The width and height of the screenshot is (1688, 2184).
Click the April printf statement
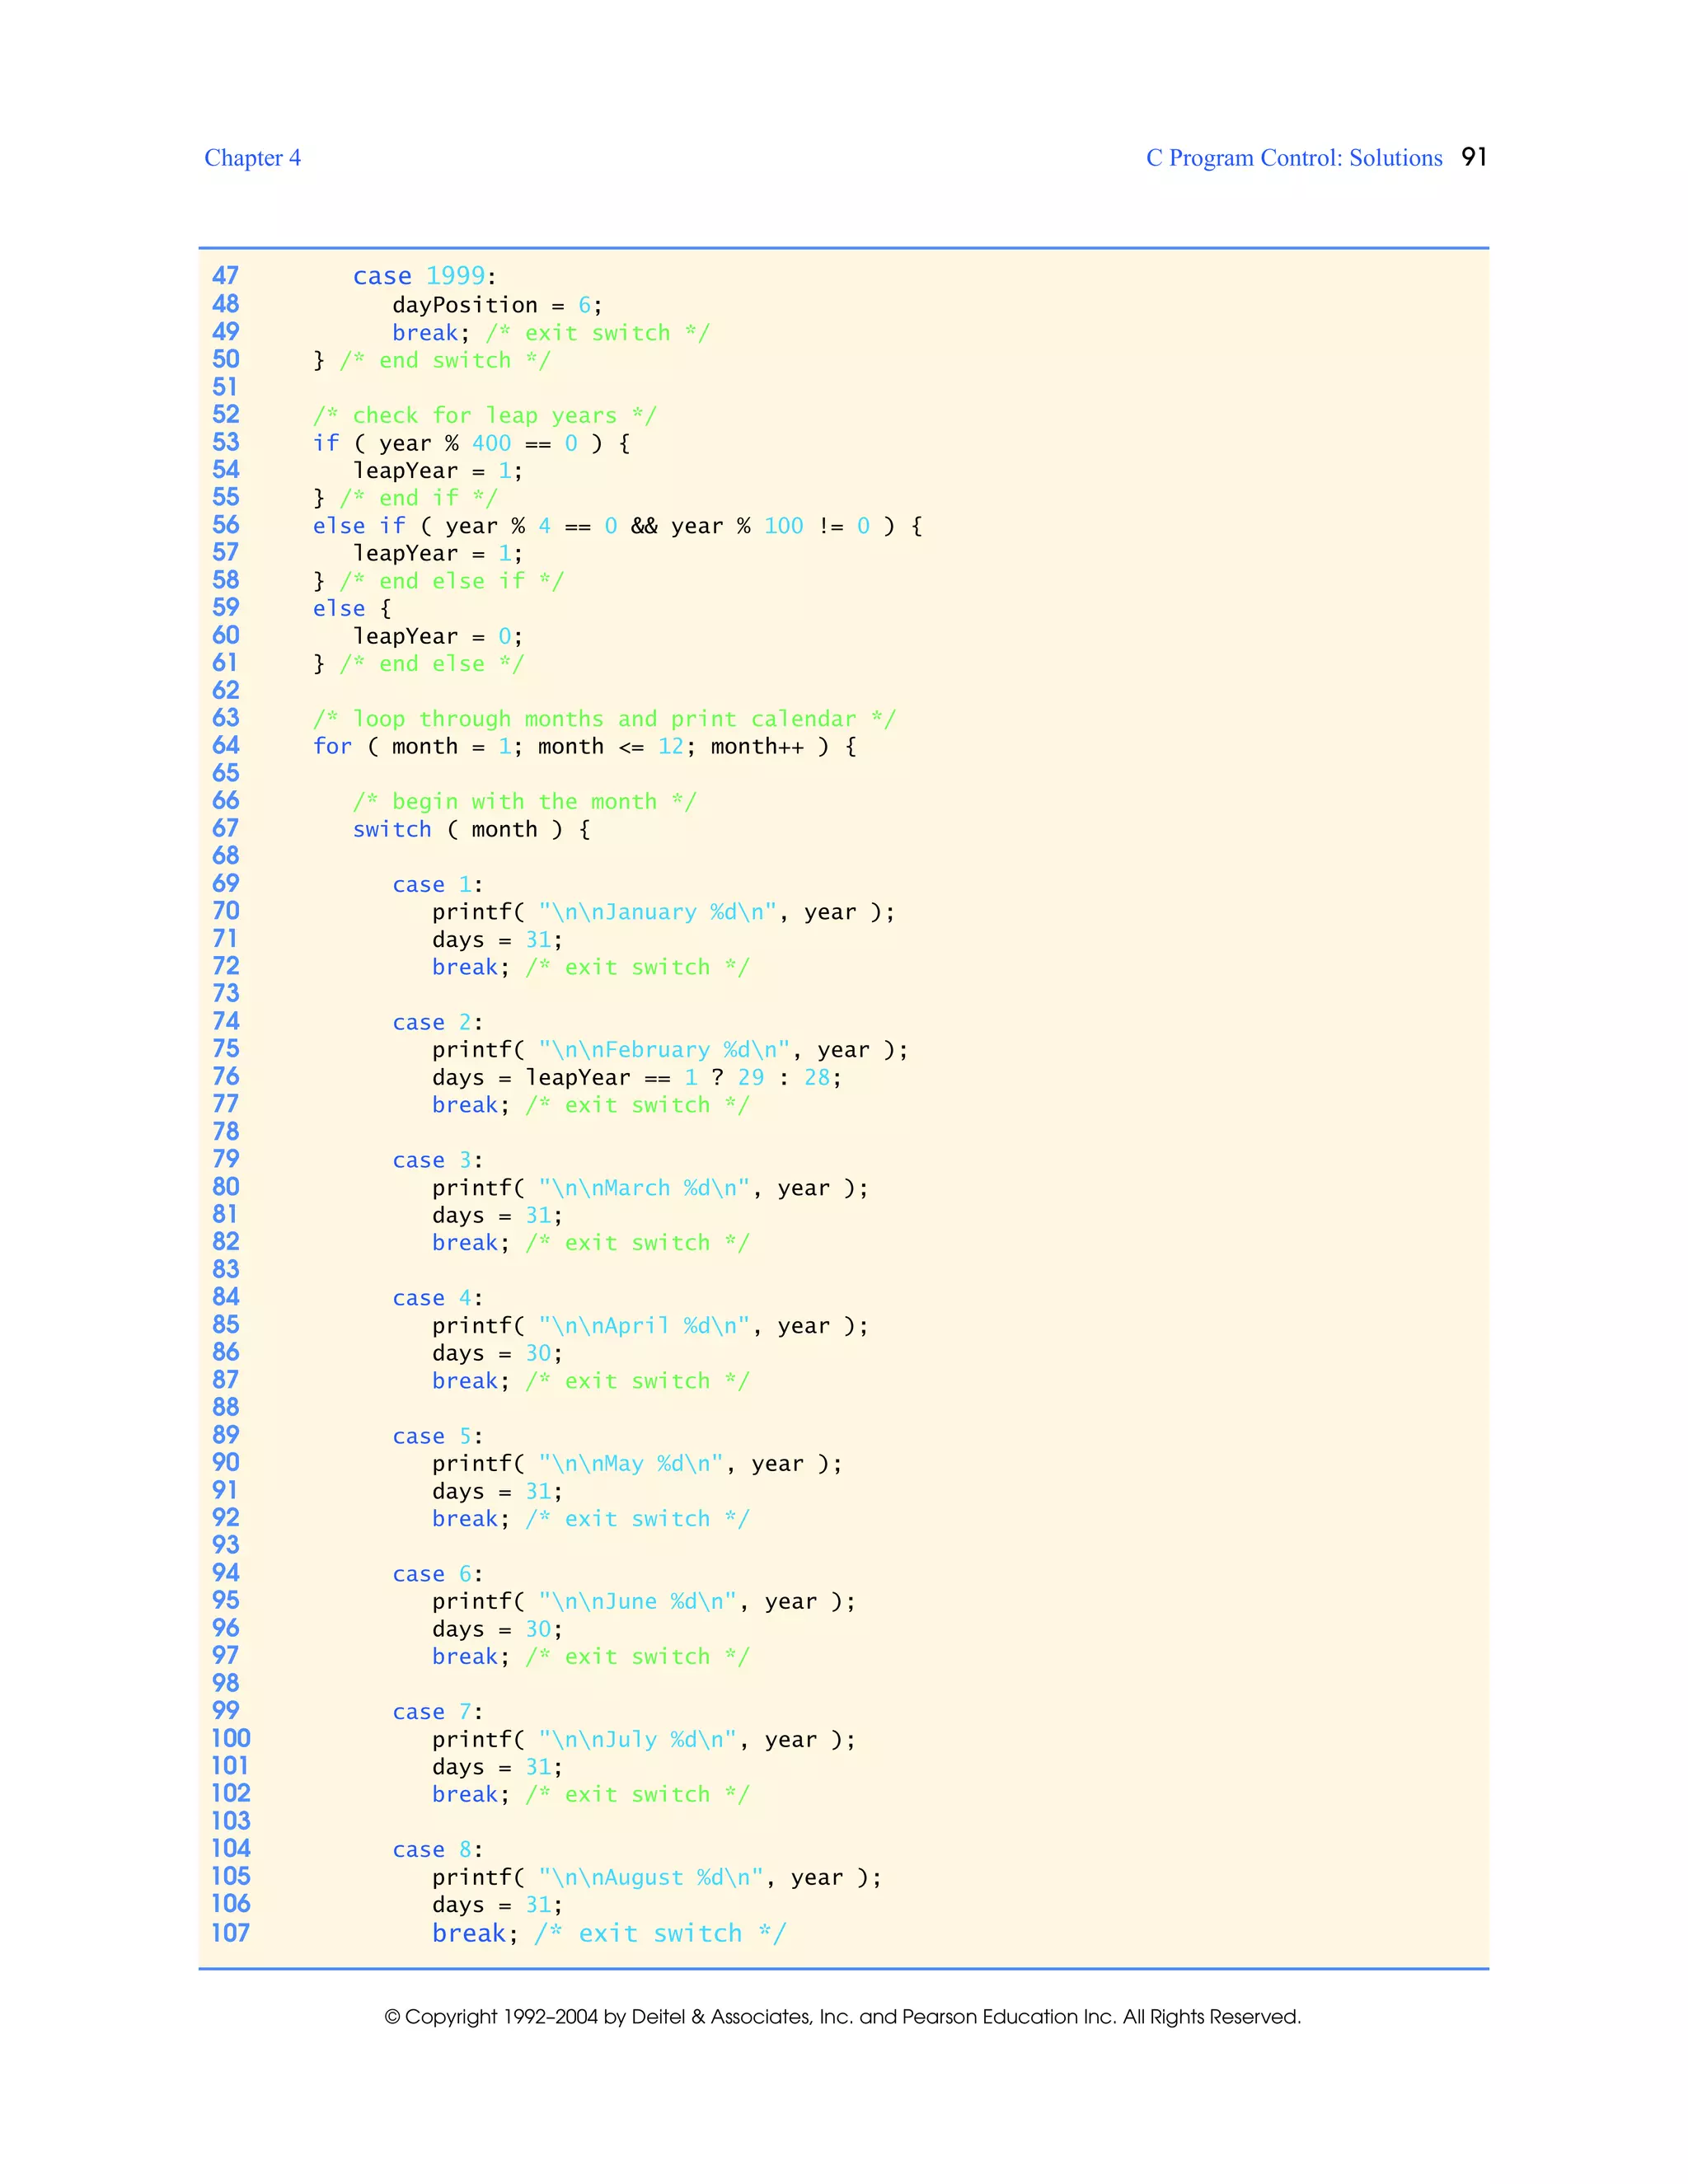[x=650, y=1325]
